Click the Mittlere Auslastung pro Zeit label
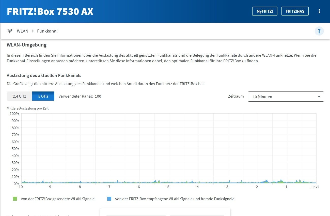 (28, 108)
